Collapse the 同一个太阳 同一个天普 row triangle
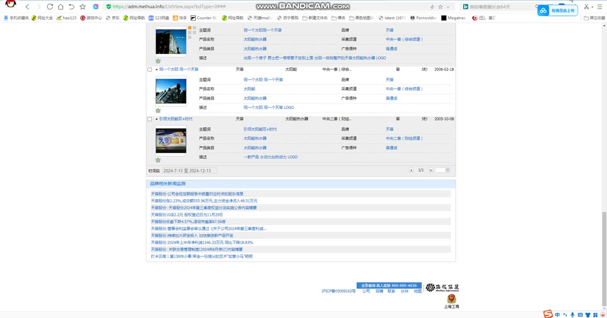This screenshot has width=607, height=318. 156,70
